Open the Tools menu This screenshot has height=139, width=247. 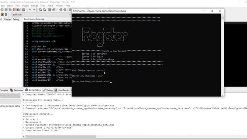tap(43, 6)
